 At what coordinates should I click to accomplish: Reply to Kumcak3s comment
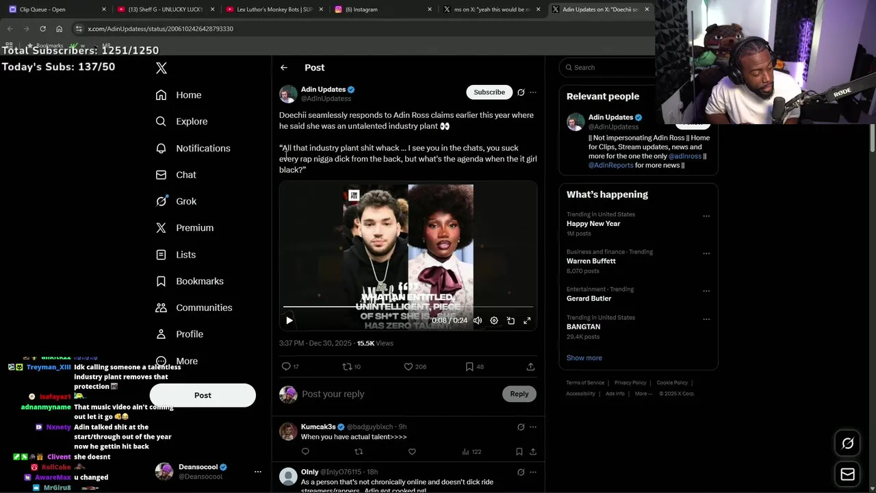point(305,451)
